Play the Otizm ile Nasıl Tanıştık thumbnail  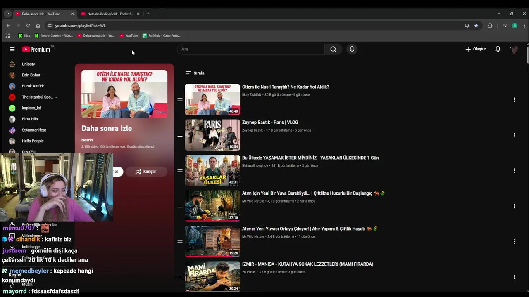[x=212, y=99]
